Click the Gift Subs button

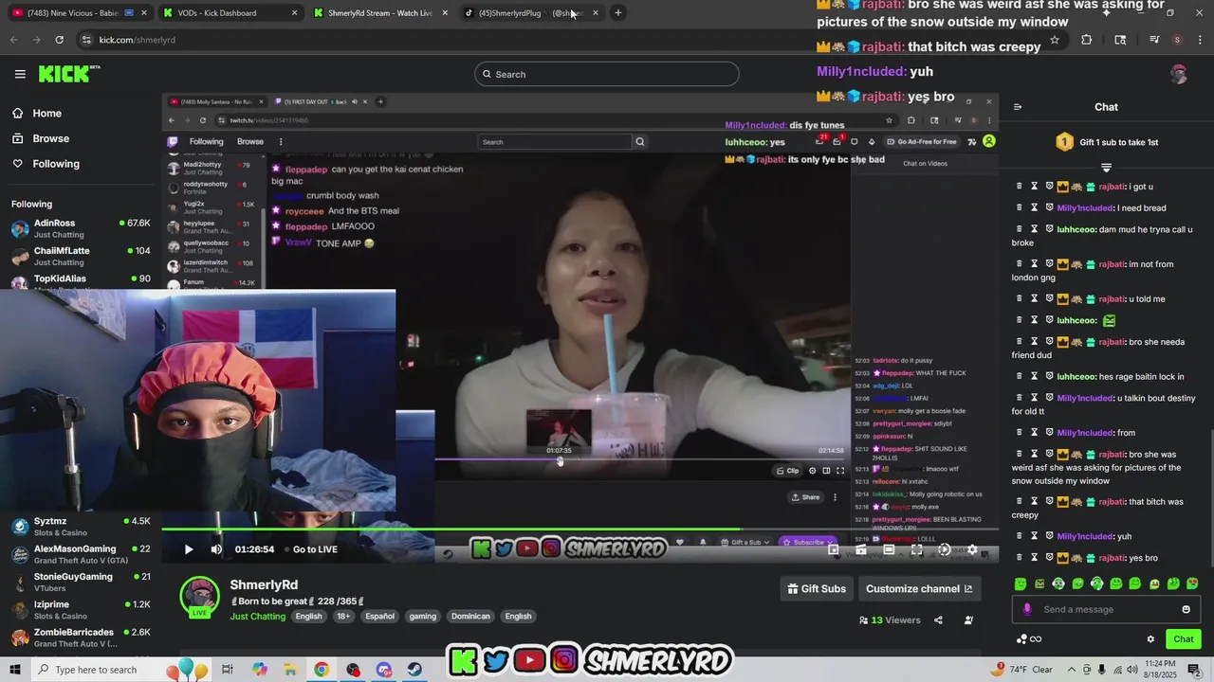click(x=817, y=588)
